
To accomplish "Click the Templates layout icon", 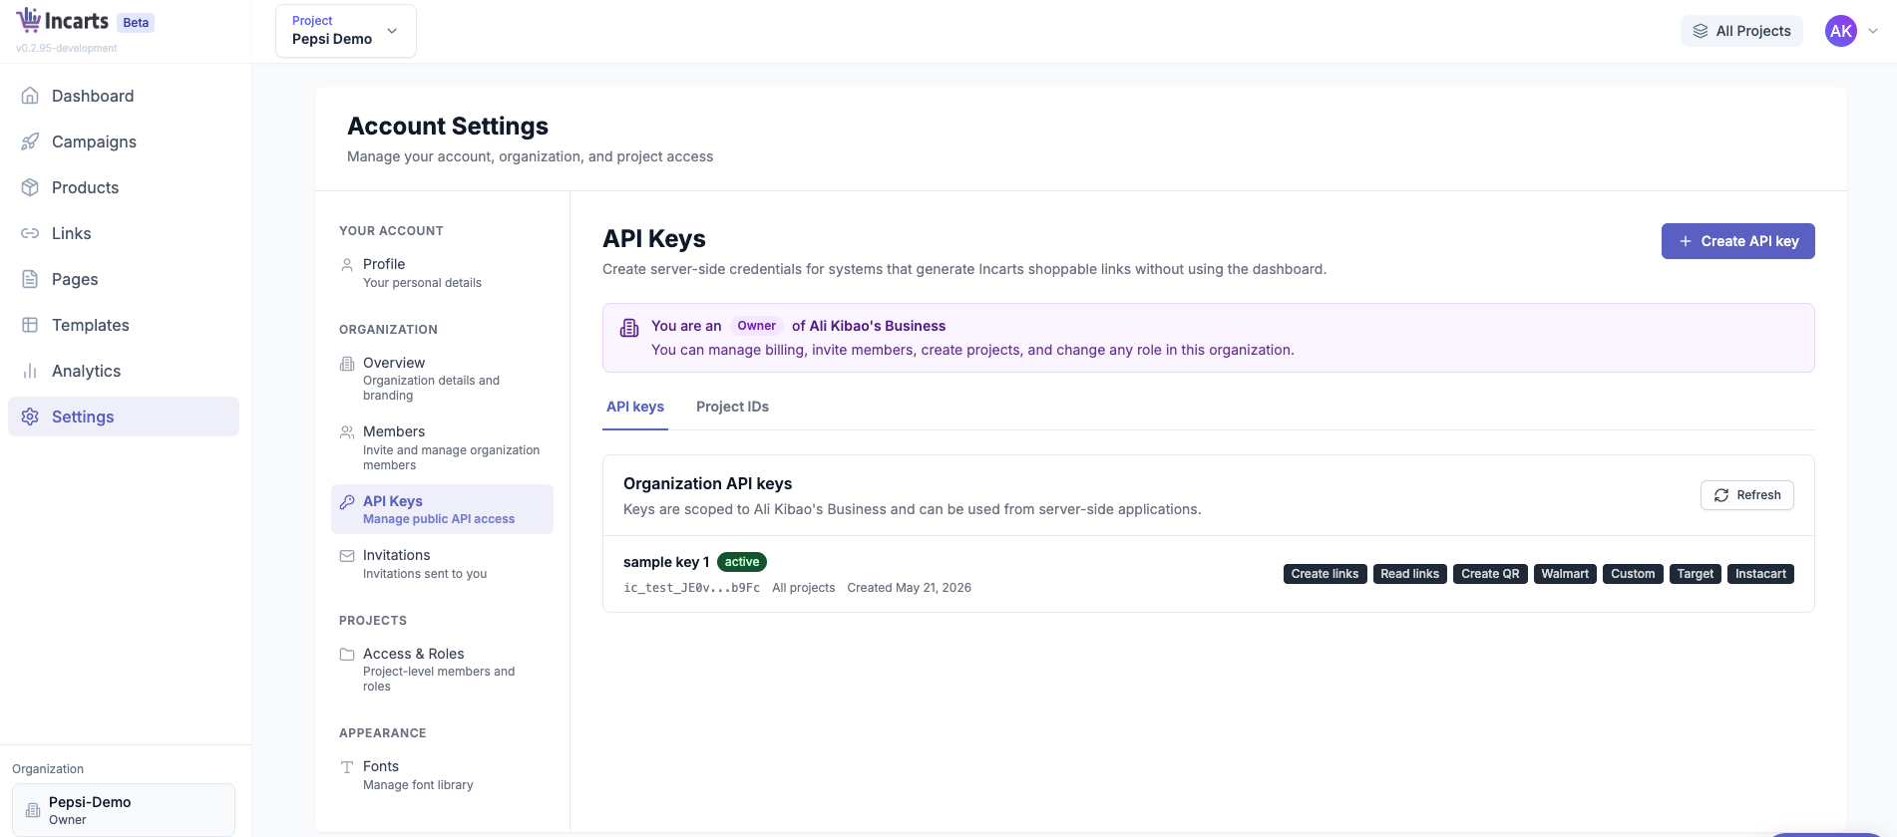I will [x=30, y=325].
